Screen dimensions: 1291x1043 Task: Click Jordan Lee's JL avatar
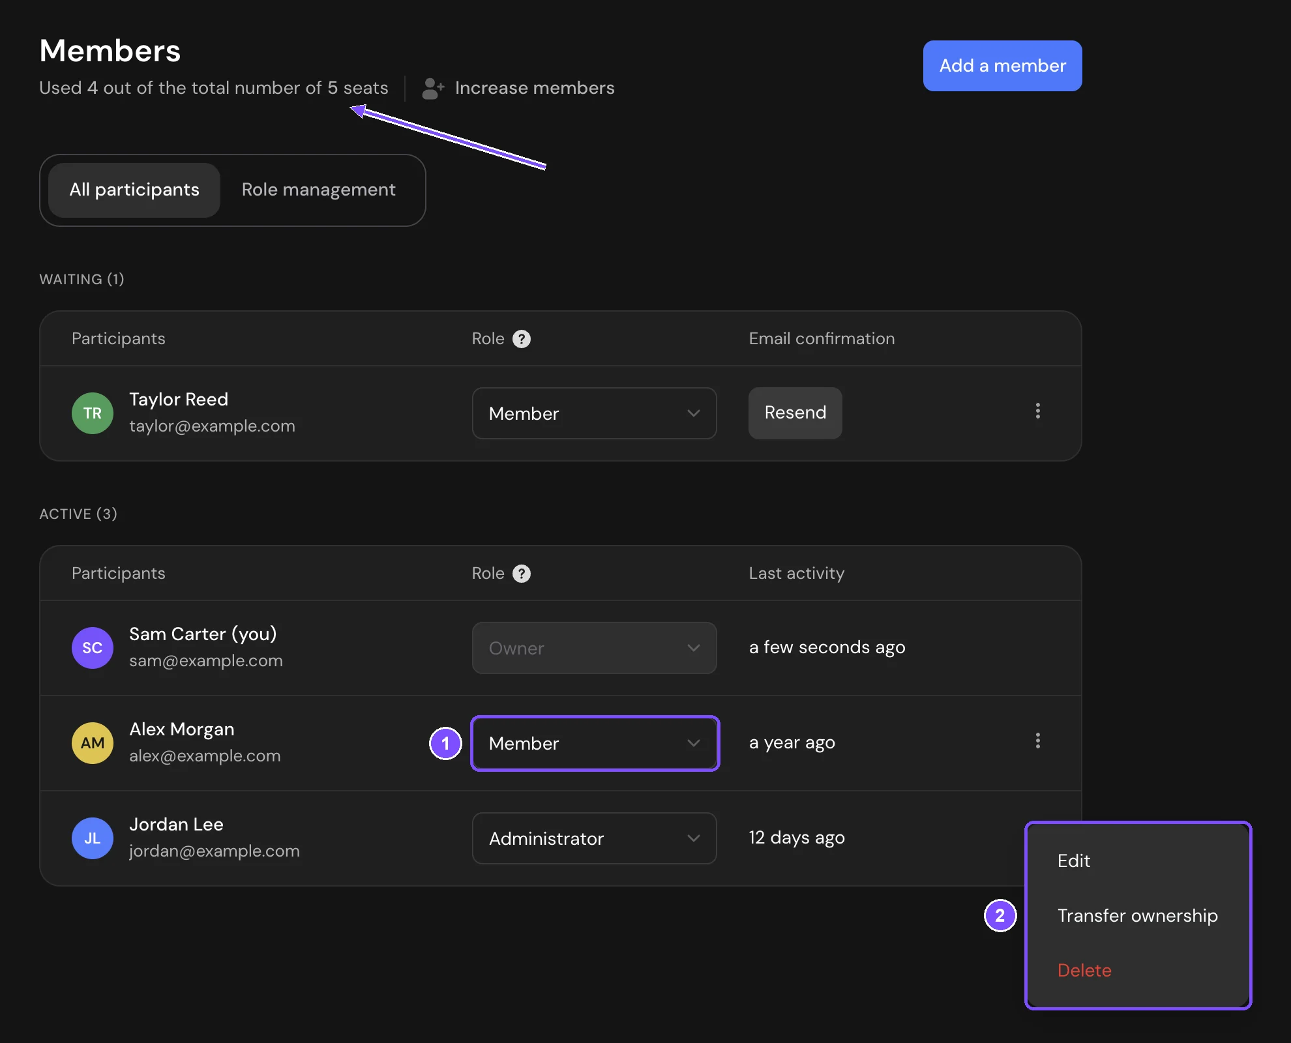pyautogui.click(x=93, y=838)
